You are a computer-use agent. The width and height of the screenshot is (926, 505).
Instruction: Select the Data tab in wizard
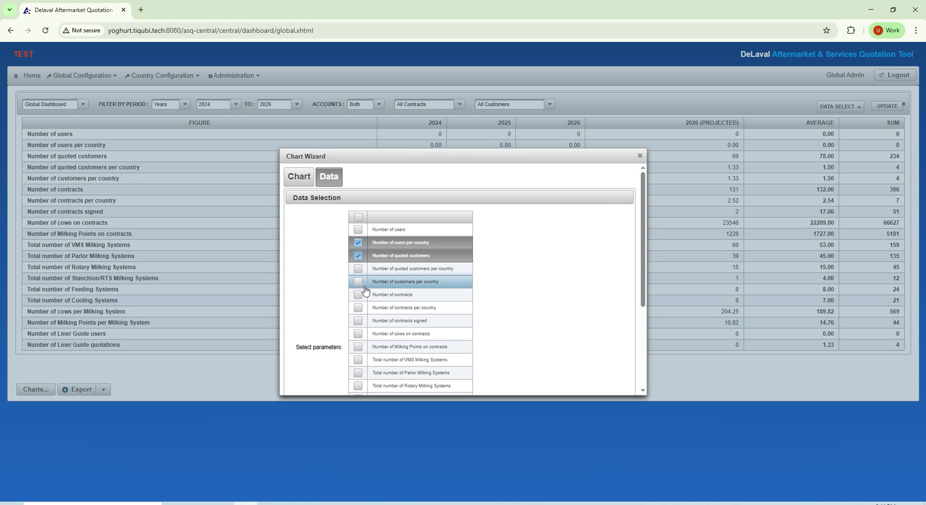(x=329, y=177)
